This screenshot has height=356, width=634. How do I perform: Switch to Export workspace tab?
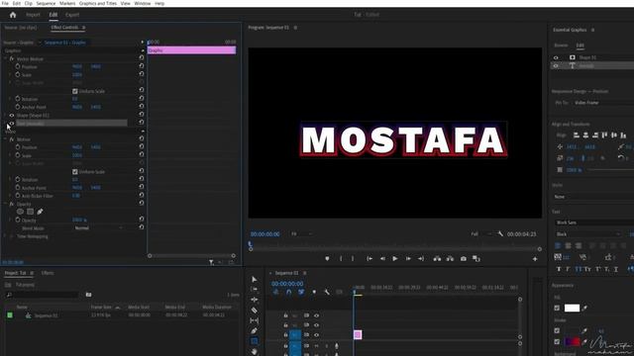[x=72, y=15]
